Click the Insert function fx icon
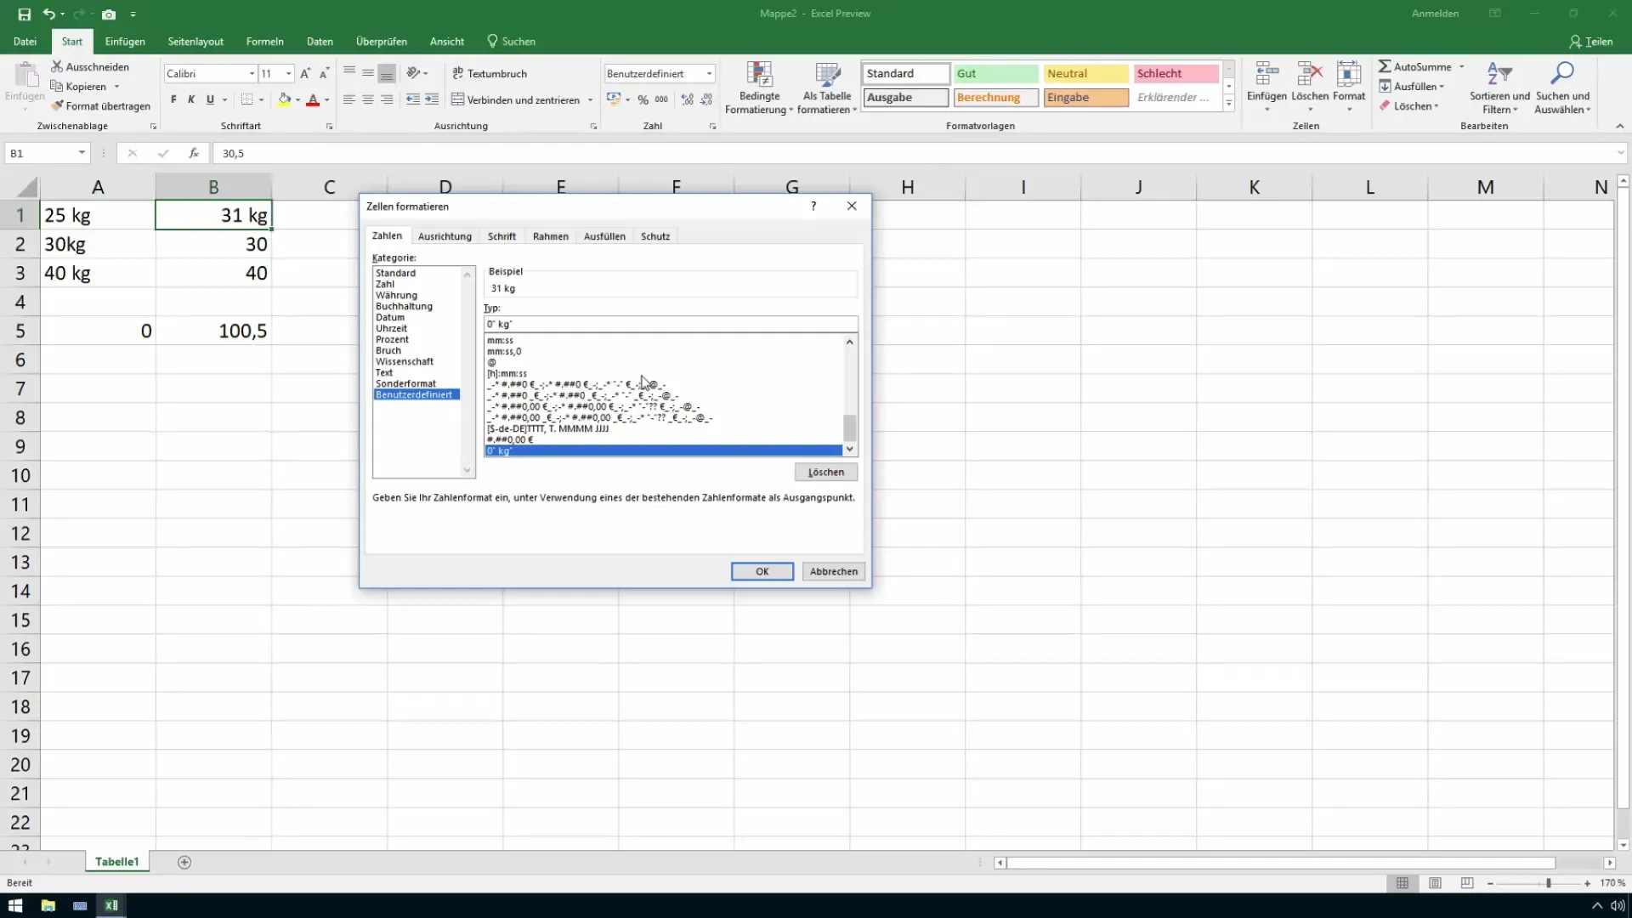The height and width of the screenshot is (918, 1632). click(x=194, y=153)
